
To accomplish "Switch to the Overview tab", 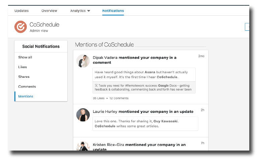I will click(49, 11).
